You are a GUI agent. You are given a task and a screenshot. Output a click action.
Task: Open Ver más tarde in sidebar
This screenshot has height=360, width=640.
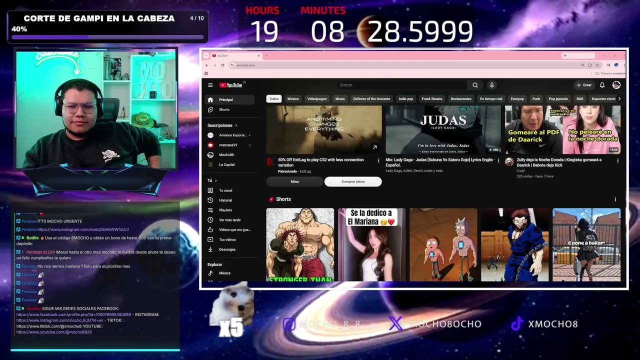pyautogui.click(x=231, y=220)
